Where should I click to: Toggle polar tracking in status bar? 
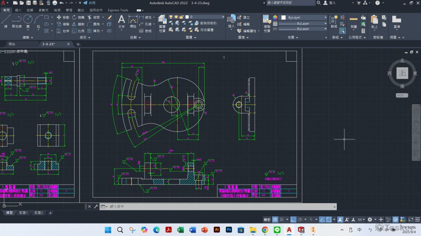point(300,219)
